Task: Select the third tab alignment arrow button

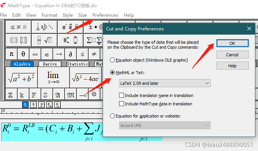Action: 41,105
